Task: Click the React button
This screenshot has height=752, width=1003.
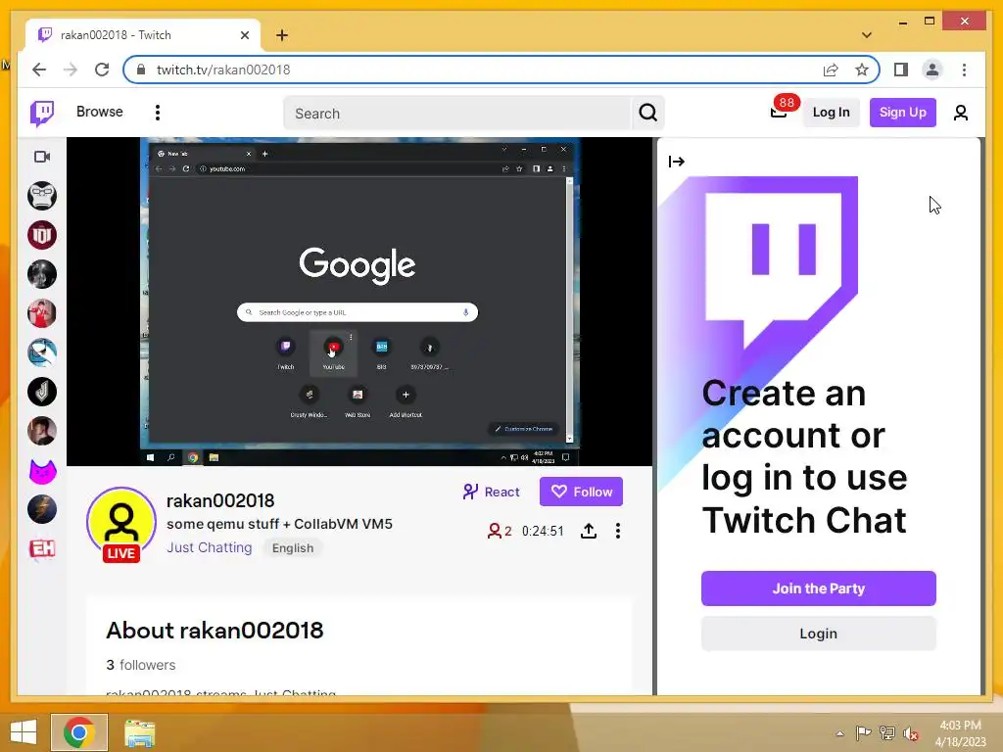Action: pyautogui.click(x=492, y=492)
